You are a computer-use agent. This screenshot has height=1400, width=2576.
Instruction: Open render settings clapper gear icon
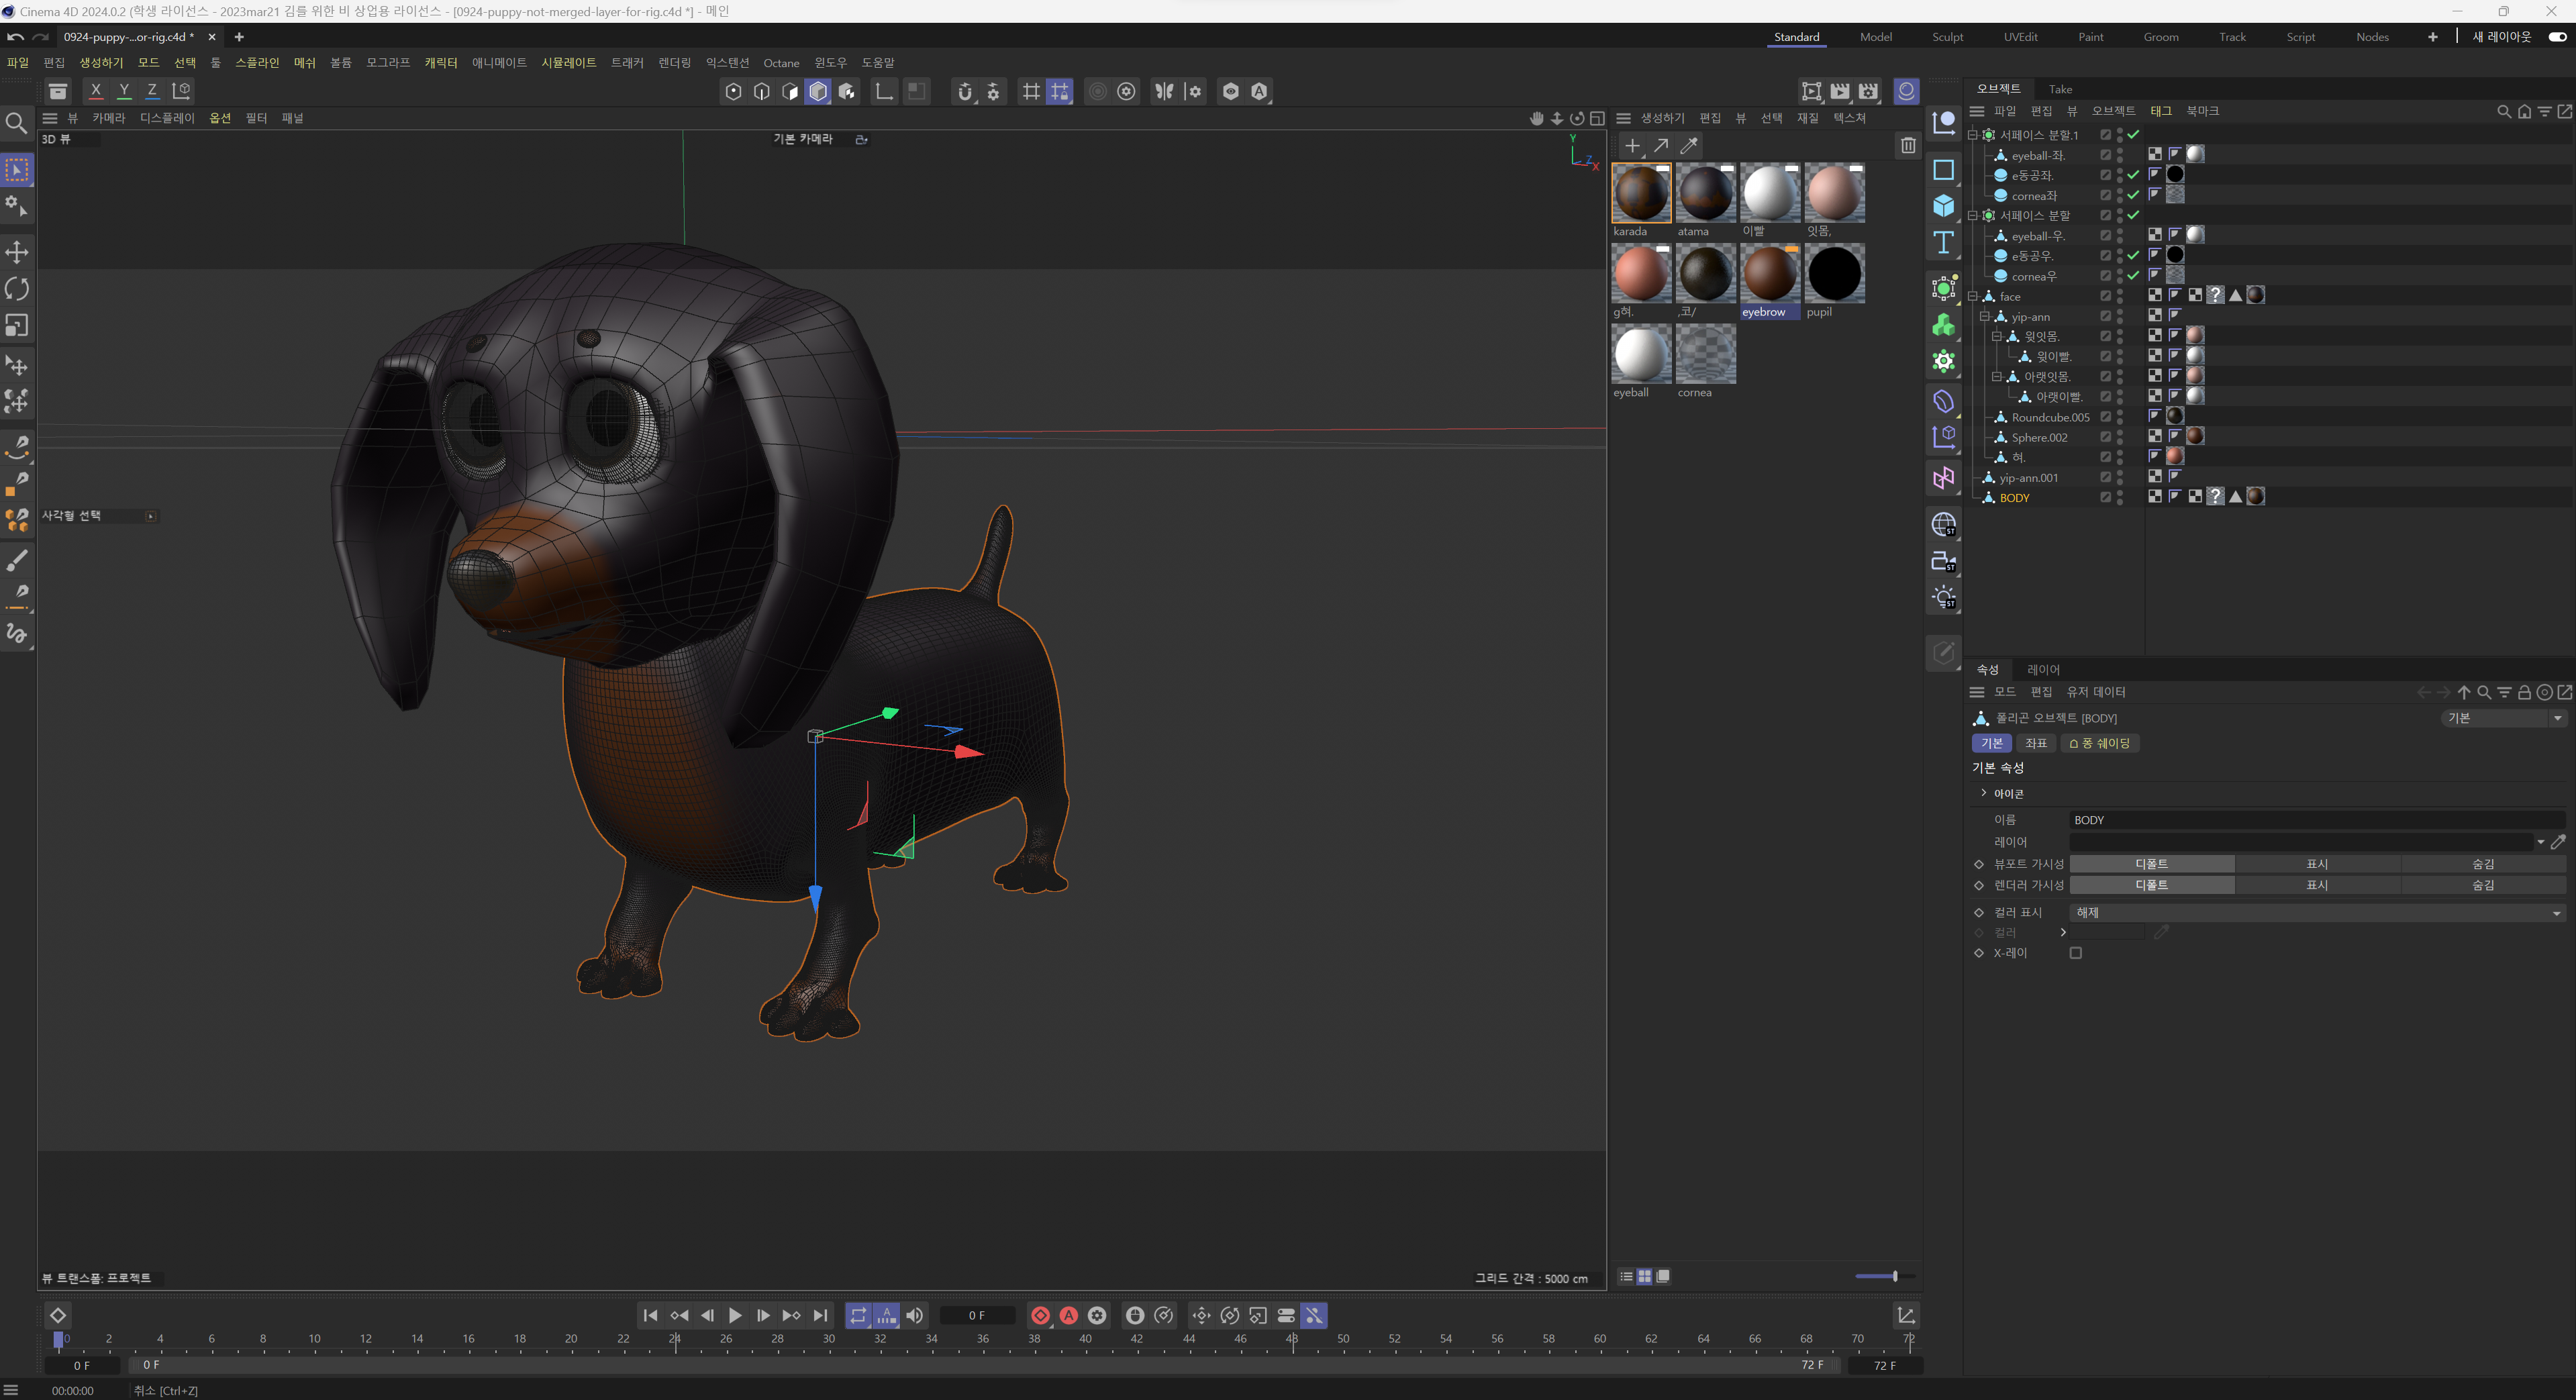point(1868,91)
